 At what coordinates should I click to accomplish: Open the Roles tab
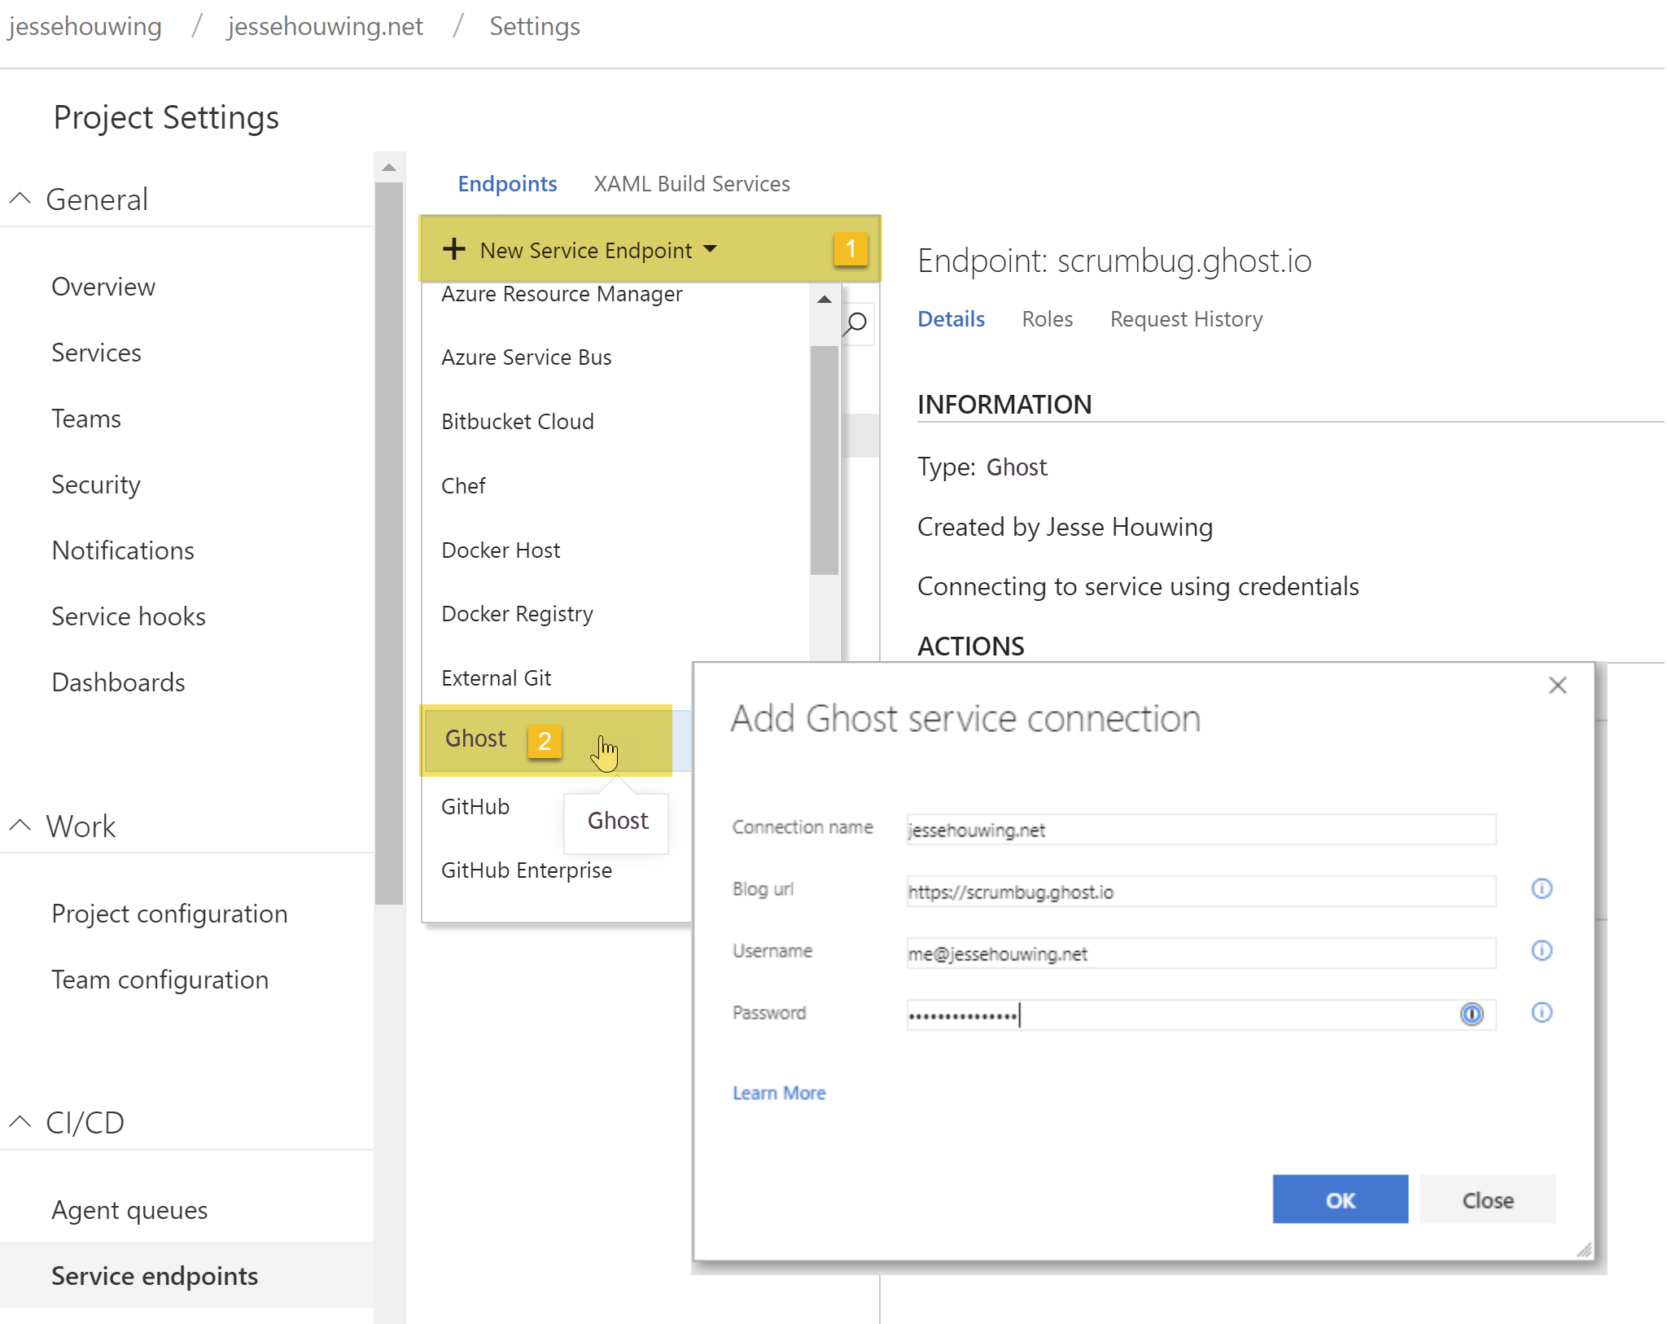pos(1047,319)
